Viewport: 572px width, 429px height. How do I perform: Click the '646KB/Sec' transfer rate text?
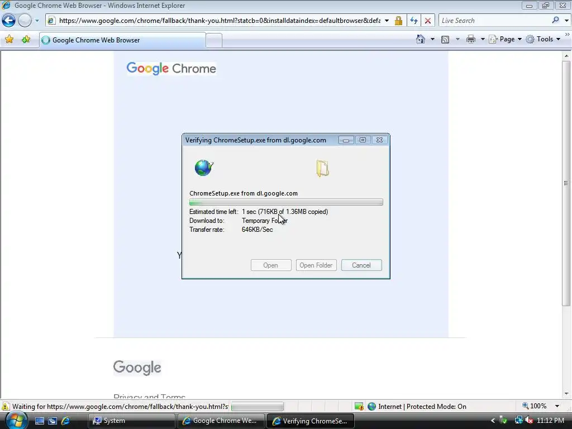click(257, 230)
